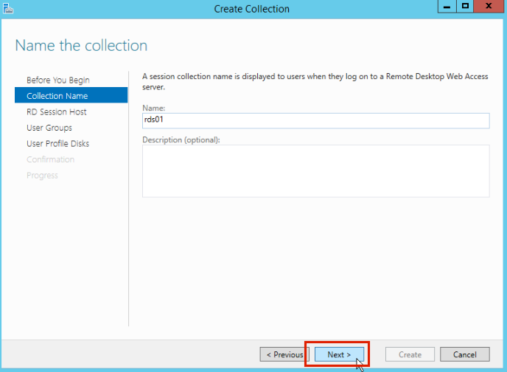The image size is (507, 372).
Task: Cancel the collection creation wizard
Action: coord(464,355)
